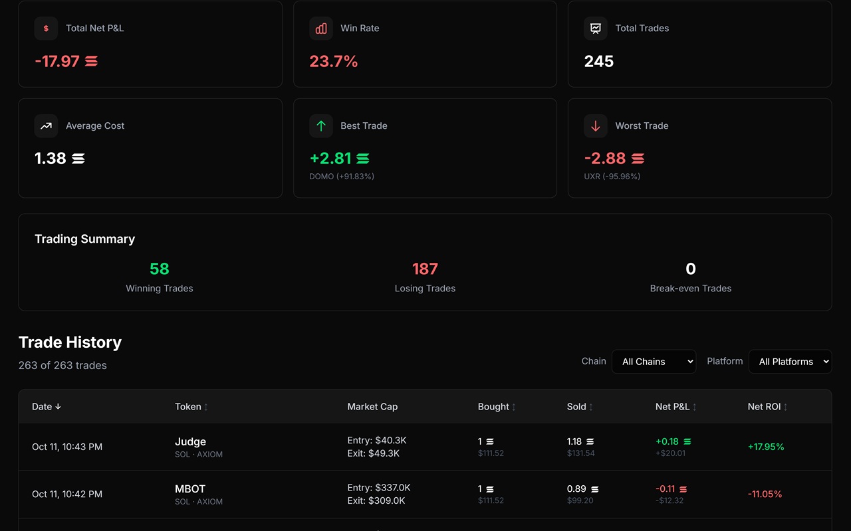This screenshot has width=851, height=531.
Task: Sort trade history by Net P&L column
Action: point(676,407)
